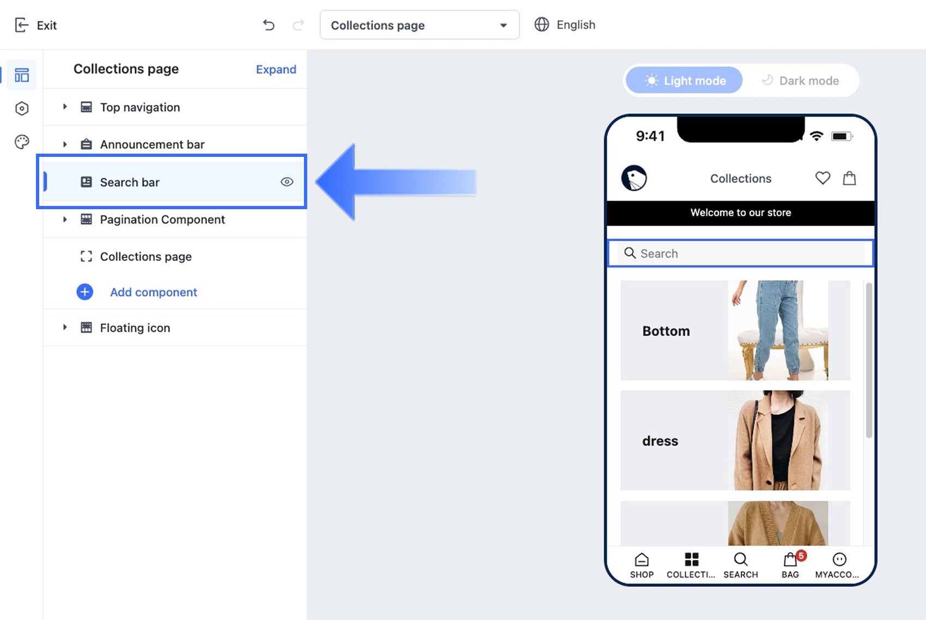Click the Floating icon grid icon
This screenshot has height=620, width=926.
pyautogui.click(x=86, y=327)
